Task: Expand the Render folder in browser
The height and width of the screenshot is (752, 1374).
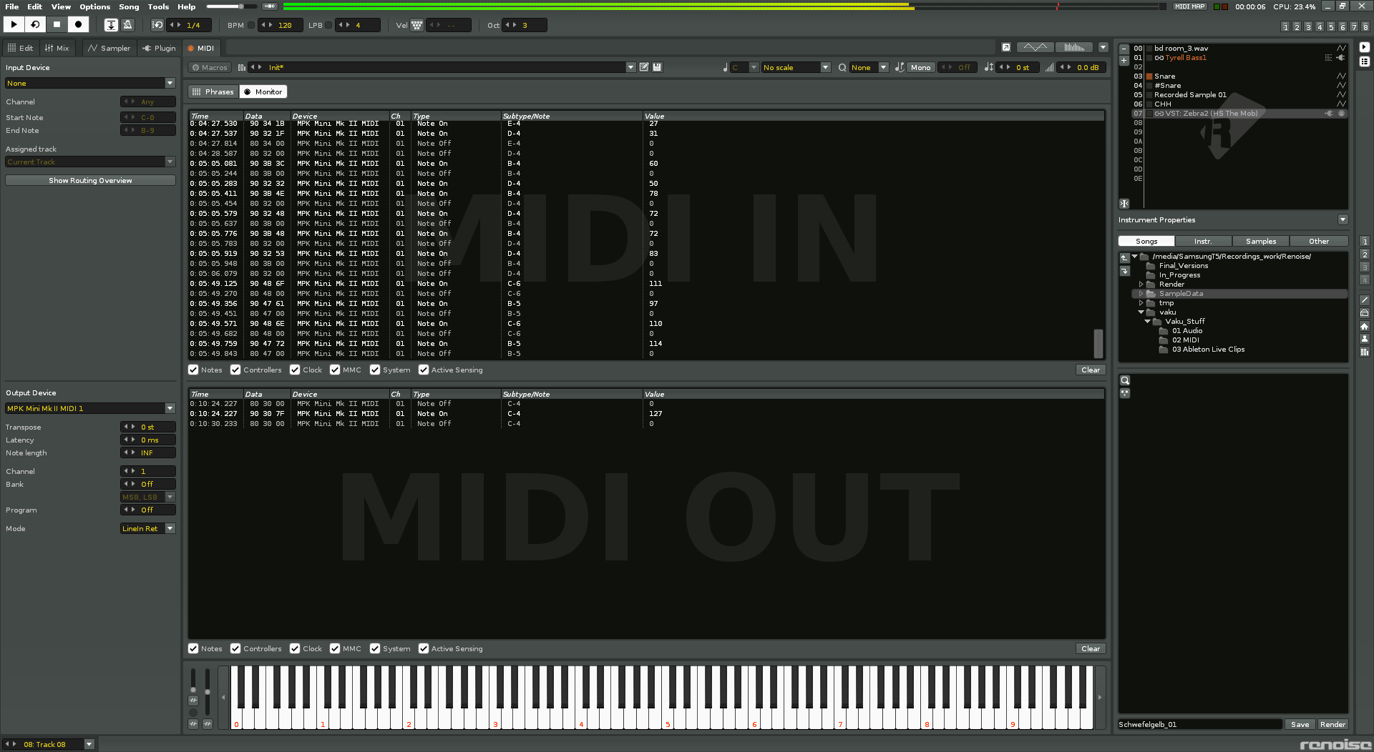Action: pyautogui.click(x=1141, y=285)
